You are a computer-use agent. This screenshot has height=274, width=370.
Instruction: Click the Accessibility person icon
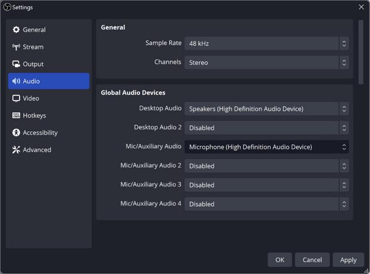pos(16,132)
